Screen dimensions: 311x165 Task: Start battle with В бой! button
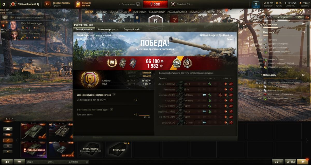pyautogui.click(x=155, y=4)
